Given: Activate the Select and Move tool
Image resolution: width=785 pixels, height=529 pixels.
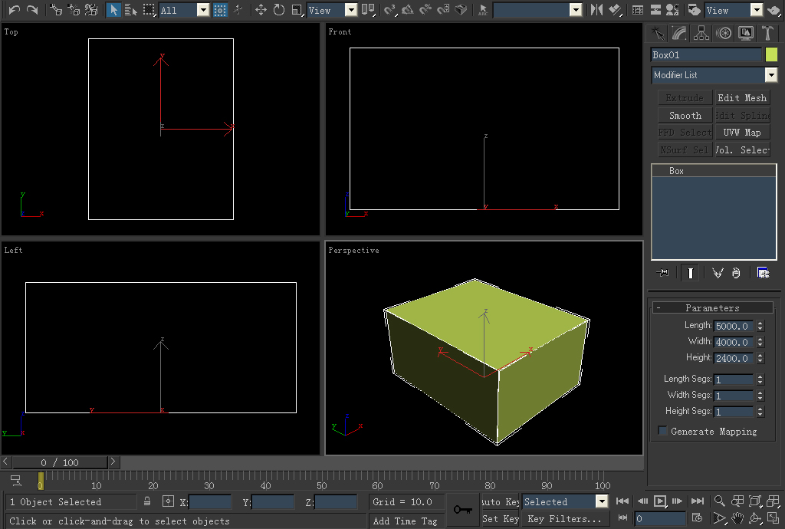Looking at the screenshot, I should tap(261, 10).
